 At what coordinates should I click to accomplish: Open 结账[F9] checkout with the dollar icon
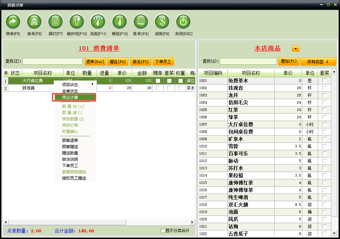162,22
